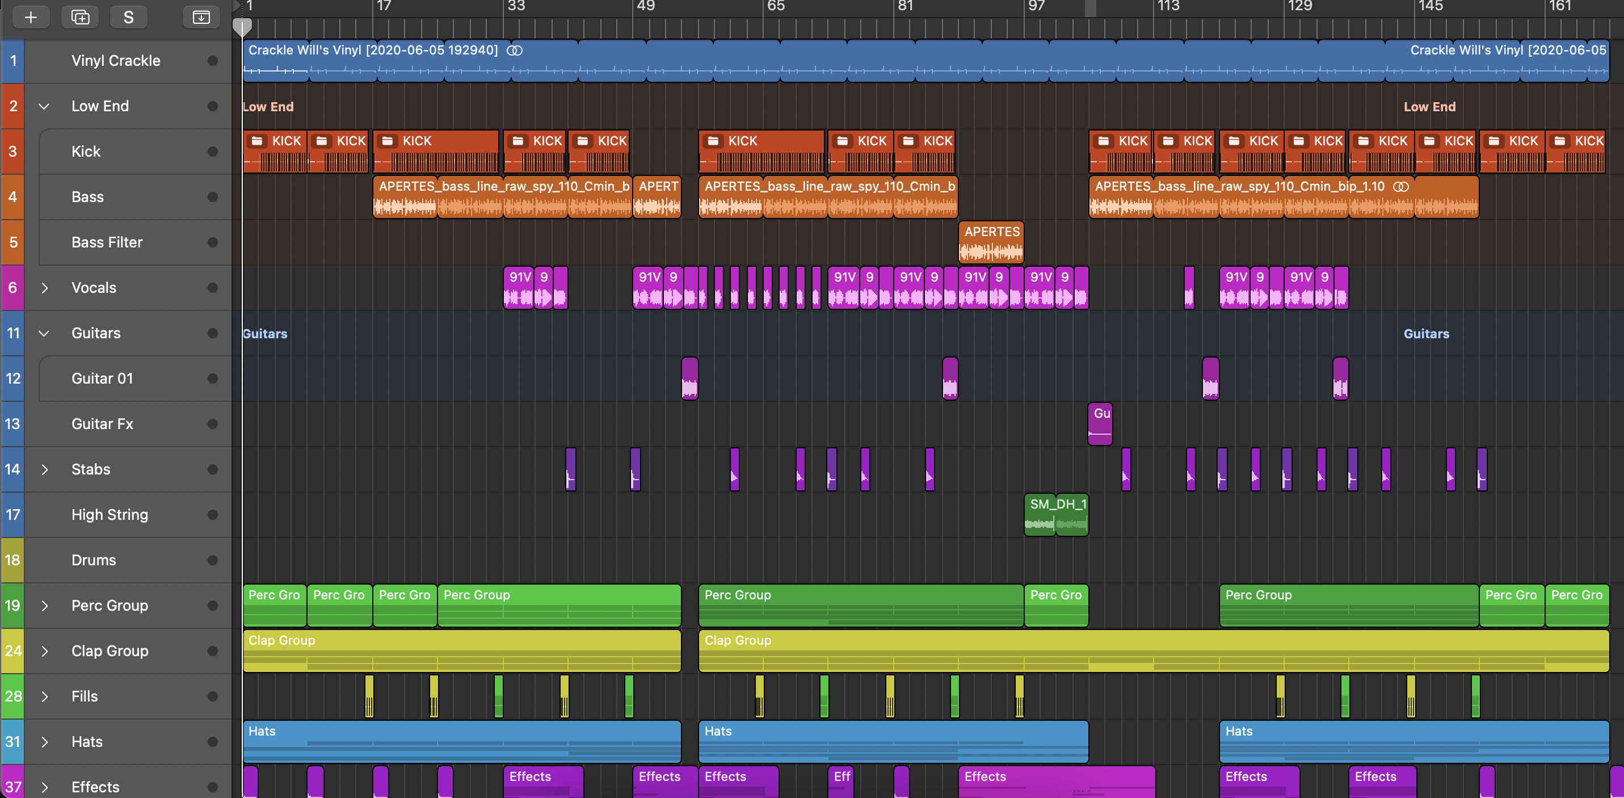Screen dimensions: 1624x798
Task: Toggle the Vinyl Crackle track dot
Action: (x=212, y=61)
